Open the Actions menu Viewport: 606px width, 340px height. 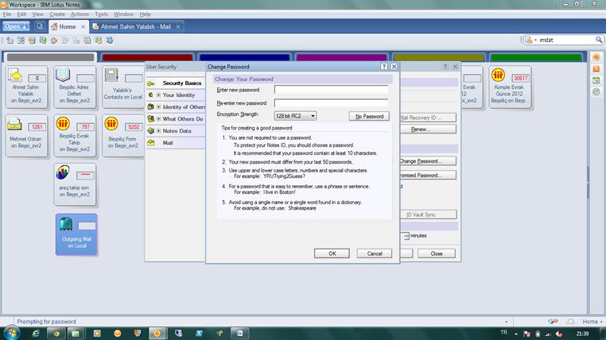pyautogui.click(x=80, y=14)
